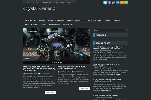Click the search magnifier icon

click(126, 30)
